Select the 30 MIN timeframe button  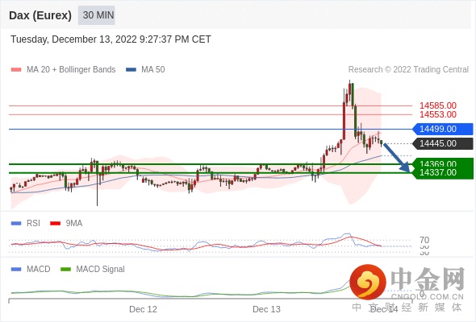[x=97, y=15]
